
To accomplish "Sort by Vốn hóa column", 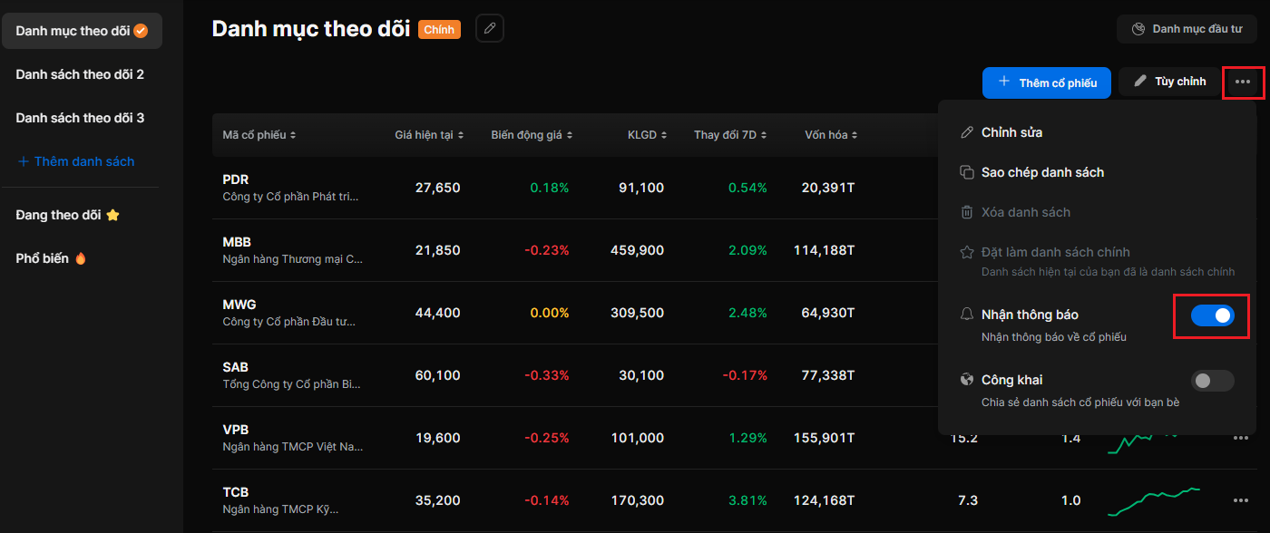I will click(831, 135).
